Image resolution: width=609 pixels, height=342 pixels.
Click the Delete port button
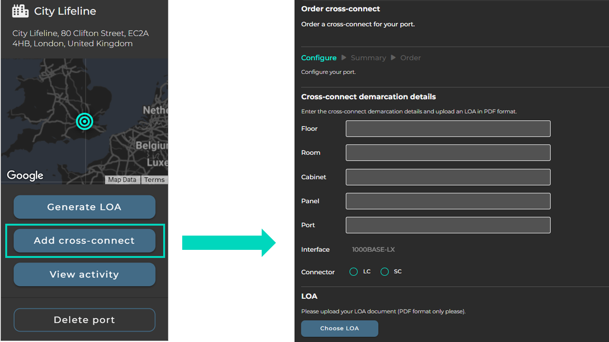click(x=85, y=320)
